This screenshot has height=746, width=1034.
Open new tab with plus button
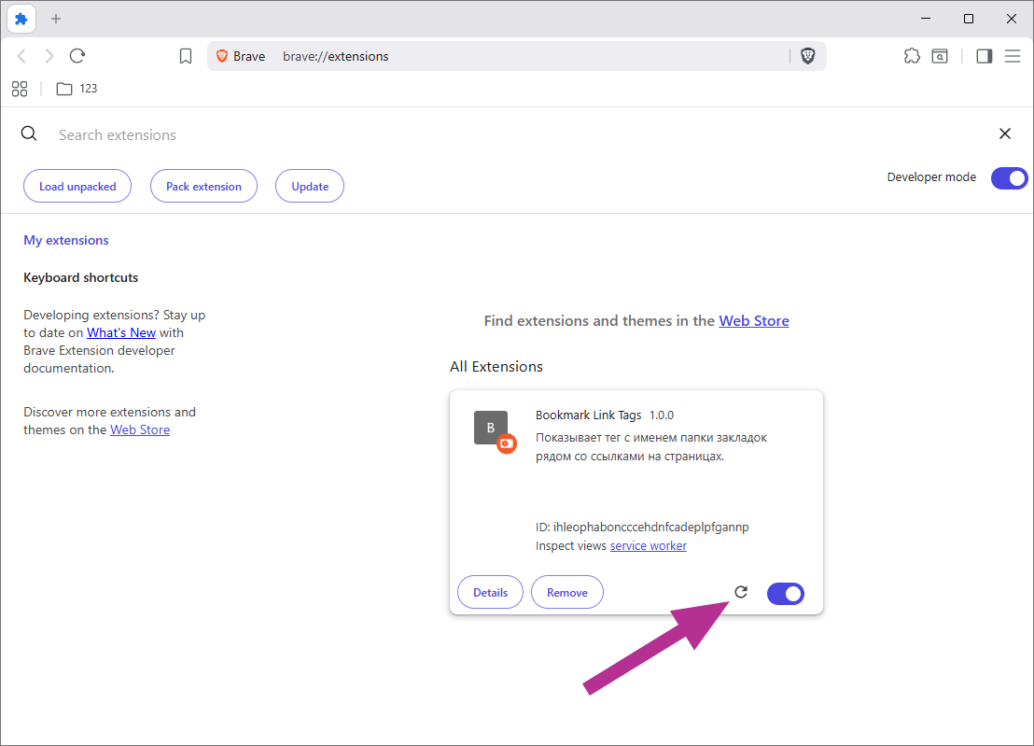56,19
